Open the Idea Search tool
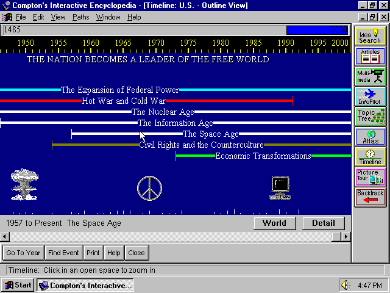Screen dimensions: 390x293 coord(370,36)
